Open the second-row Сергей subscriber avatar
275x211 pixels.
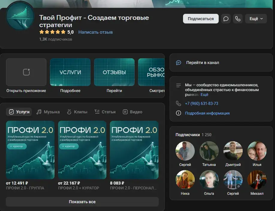(233, 180)
